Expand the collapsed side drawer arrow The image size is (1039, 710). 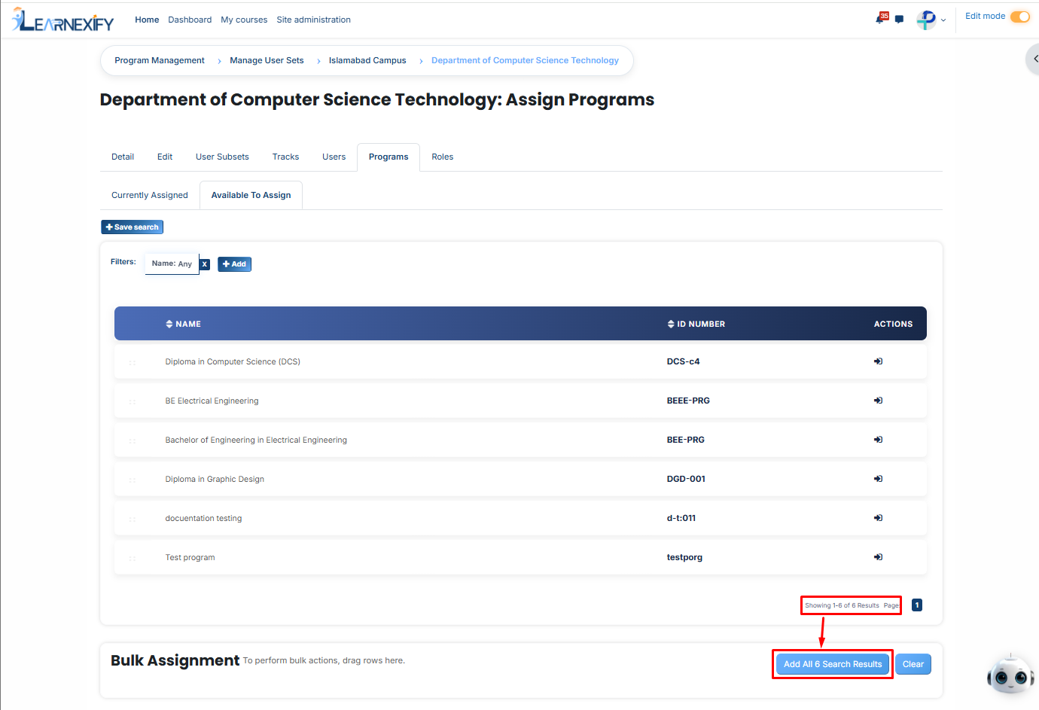(x=1034, y=59)
